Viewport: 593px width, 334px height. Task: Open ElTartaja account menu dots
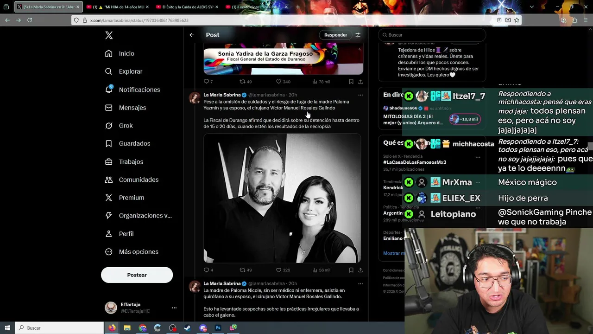coord(174,308)
